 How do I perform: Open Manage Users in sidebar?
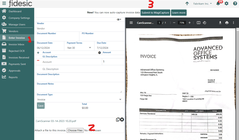click(17, 25)
